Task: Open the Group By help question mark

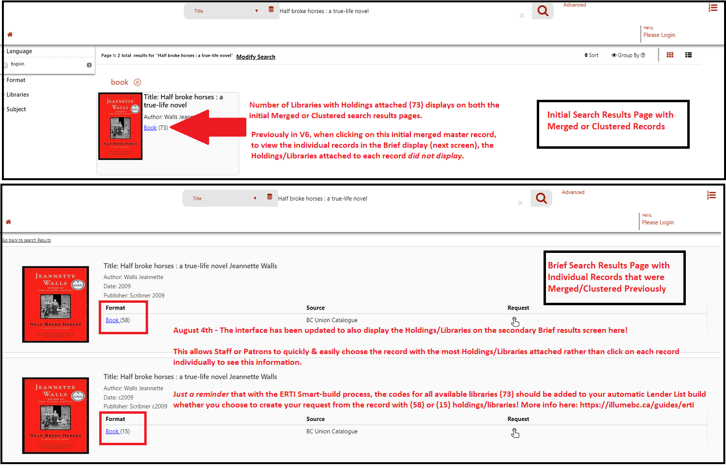Action: click(643, 55)
